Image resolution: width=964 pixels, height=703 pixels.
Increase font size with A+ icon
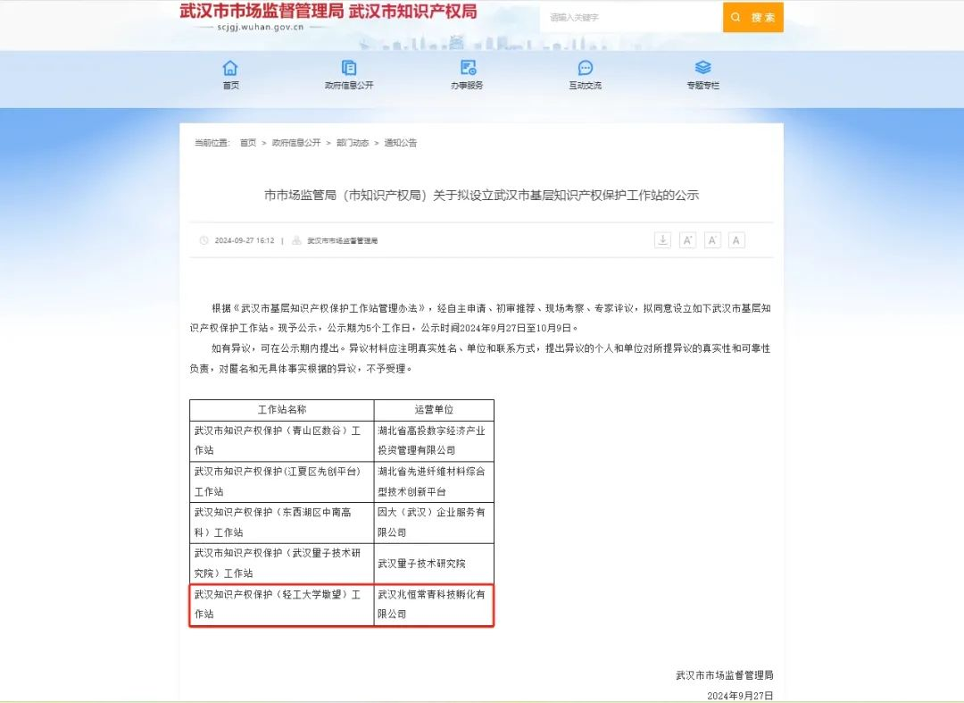pos(687,240)
